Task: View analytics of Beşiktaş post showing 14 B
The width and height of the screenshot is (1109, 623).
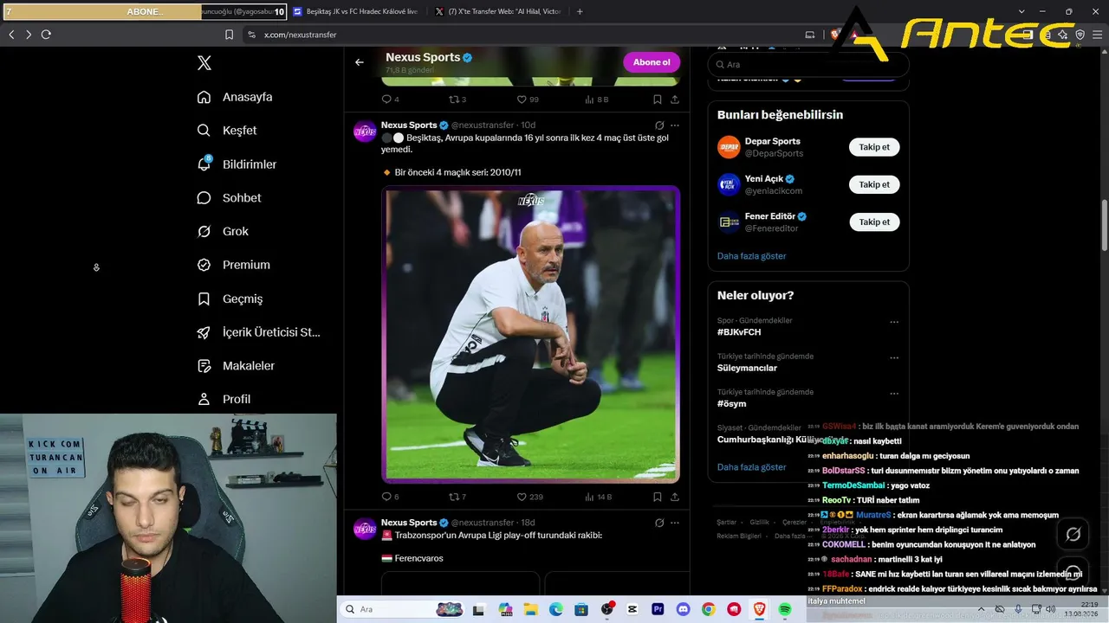Action: tap(599, 497)
